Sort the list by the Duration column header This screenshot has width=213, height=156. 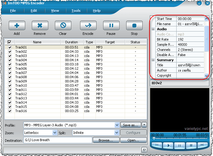72,42
